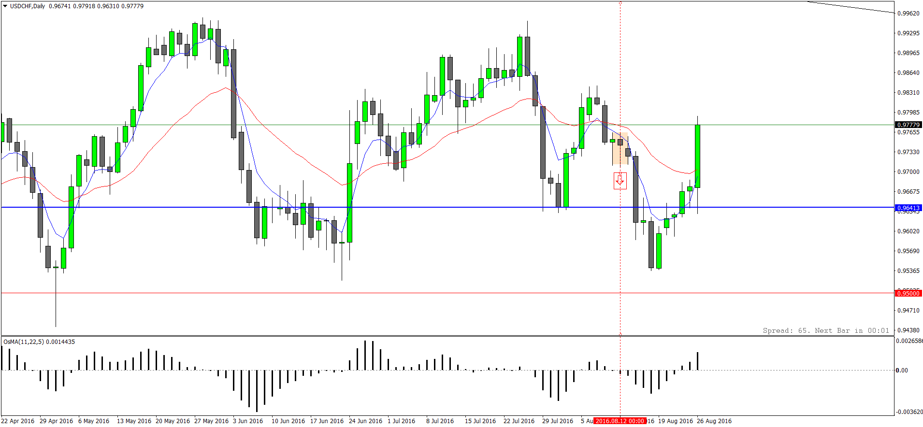Click the 0.96675 price scale label
The width and height of the screenshot is (923, 427).
909,191
